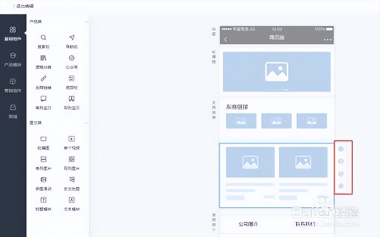This screenshot has width=380, height=237.
Task: Add the 友情链接 component icon
Action: click(x=43, y=79)
